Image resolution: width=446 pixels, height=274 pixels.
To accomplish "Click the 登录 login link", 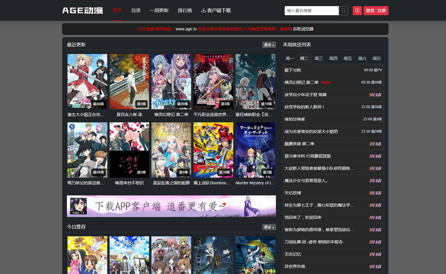I will click(x=370, y=11).
